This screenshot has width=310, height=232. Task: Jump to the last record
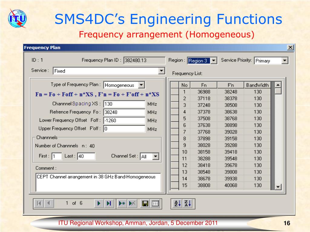click(109, 203)
